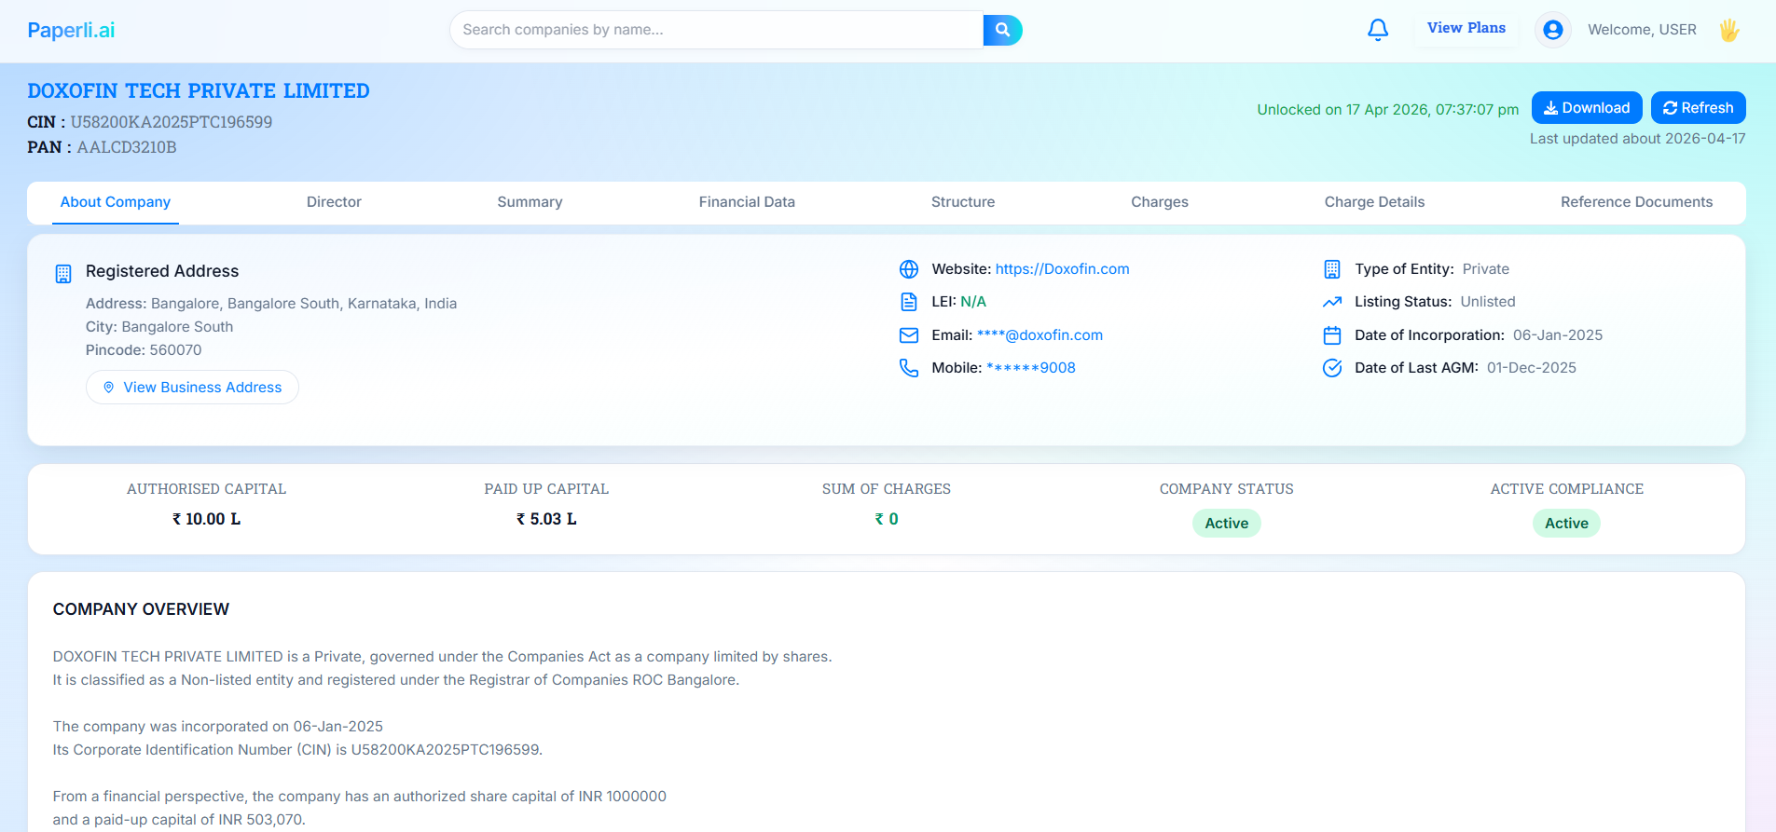
Task: Click the globe icon beside Website
Action: click(x=909, y=269)
